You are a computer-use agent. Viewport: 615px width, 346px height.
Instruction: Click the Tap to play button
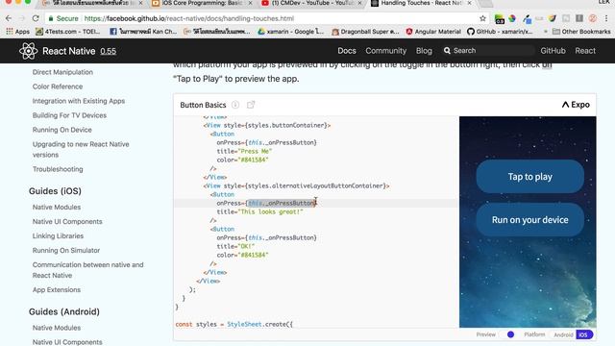[x=529, y=177]
